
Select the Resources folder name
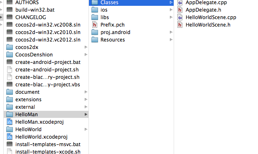113,40
